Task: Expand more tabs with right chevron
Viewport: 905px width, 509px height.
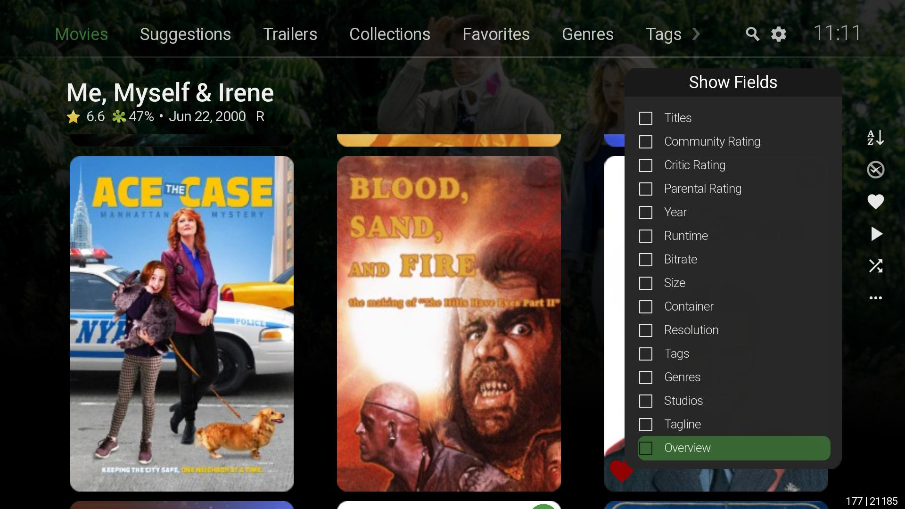Action: 696,34
